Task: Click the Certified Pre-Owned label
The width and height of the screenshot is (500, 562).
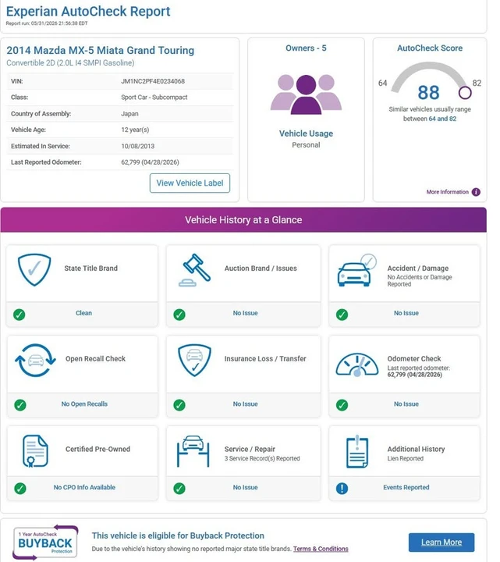Action: (98, 449)
